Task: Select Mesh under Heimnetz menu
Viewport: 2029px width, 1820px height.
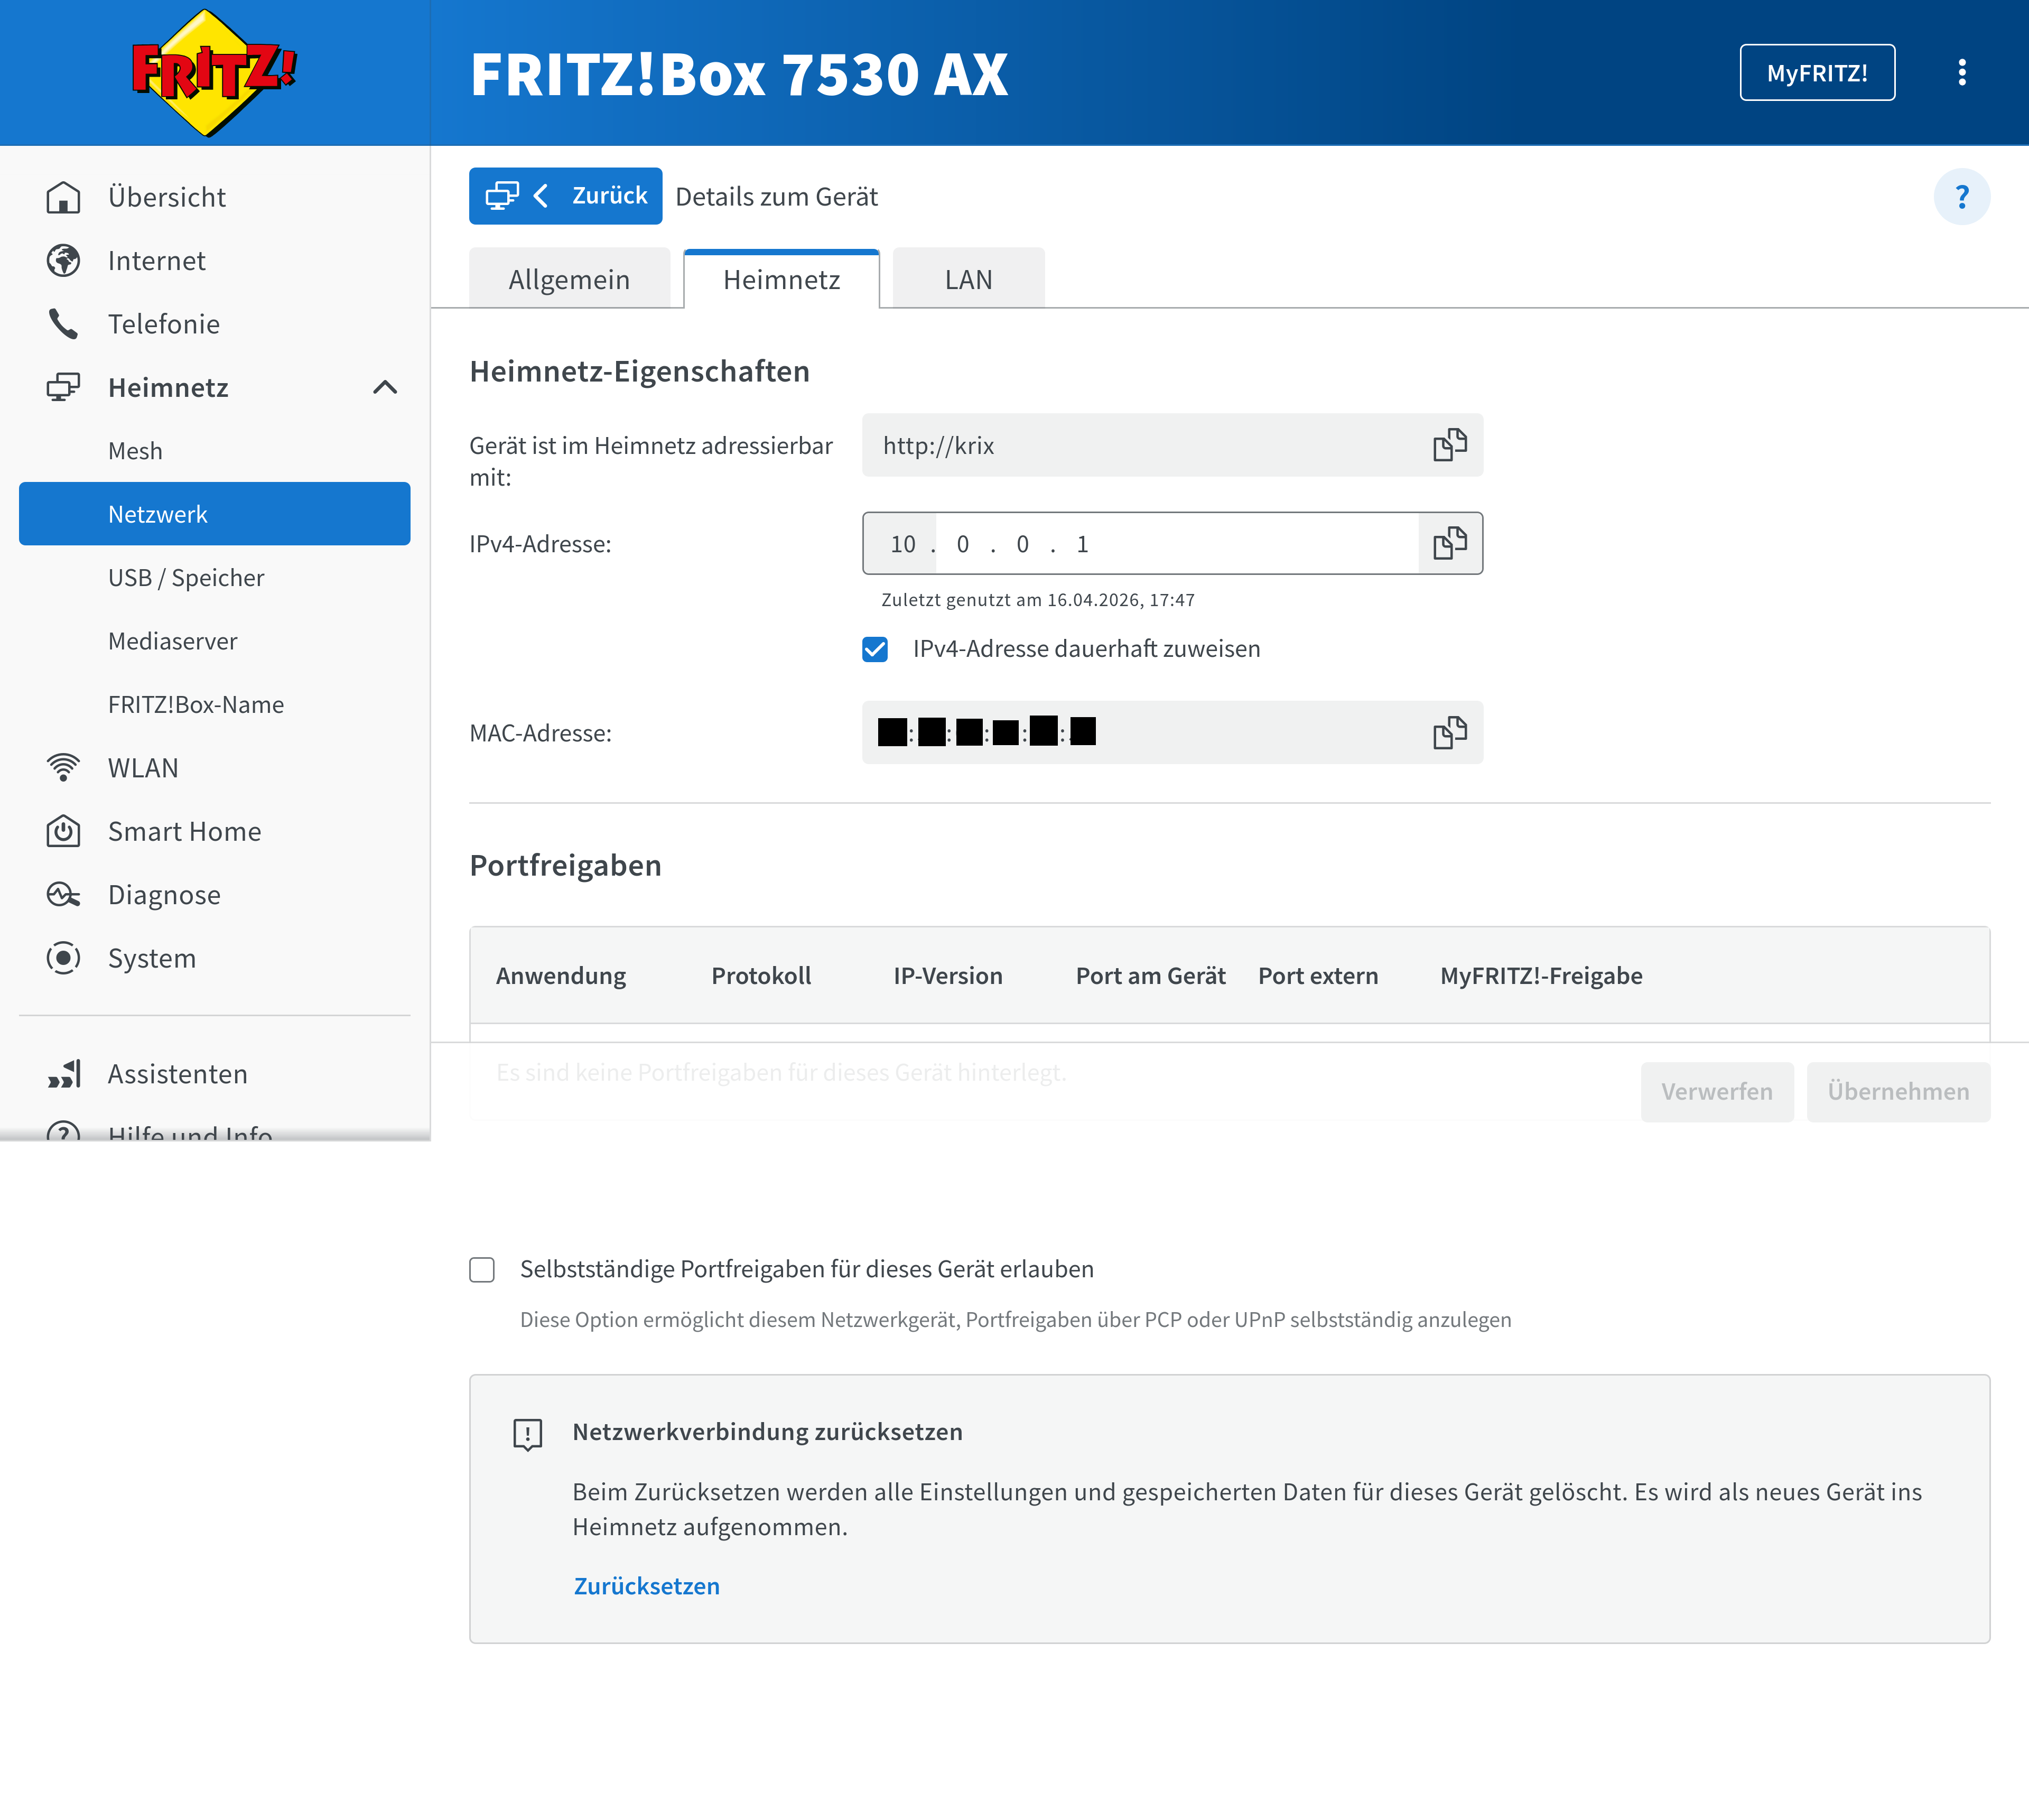Action: (x=135, y=451)
